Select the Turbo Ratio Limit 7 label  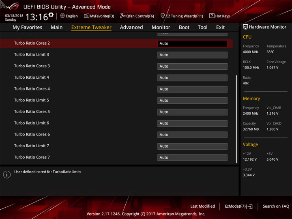pyautogui.click(x=32, y=146)
